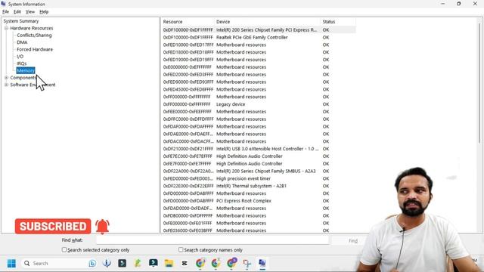Select DMA under Hardware Resources
The image size is (484, 272).
[22, 42]
